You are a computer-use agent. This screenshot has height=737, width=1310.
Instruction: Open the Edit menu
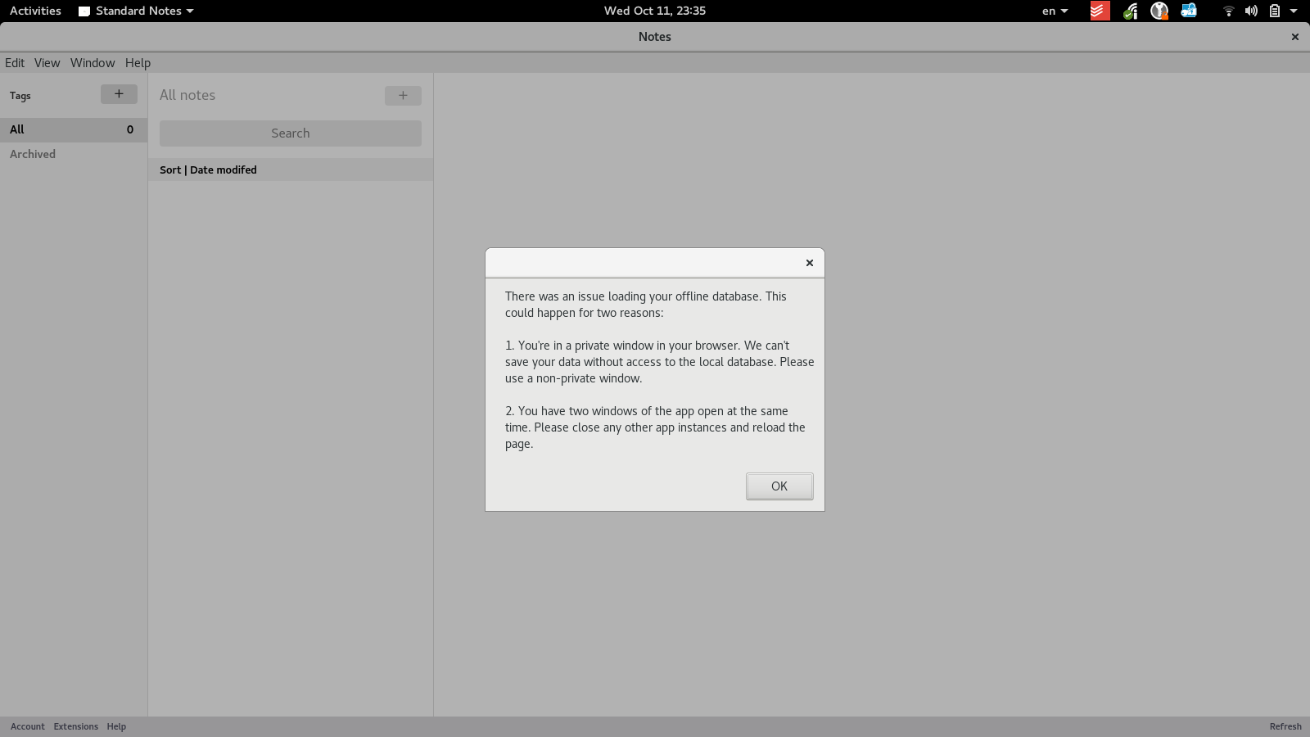click(x=15, y=62)
